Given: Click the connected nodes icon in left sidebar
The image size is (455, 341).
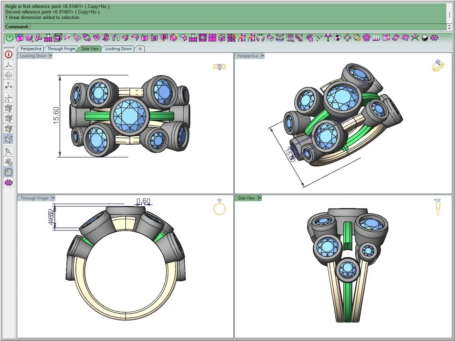Looking at the screenshot, I should pyautogui.click(x=9, y=85).
